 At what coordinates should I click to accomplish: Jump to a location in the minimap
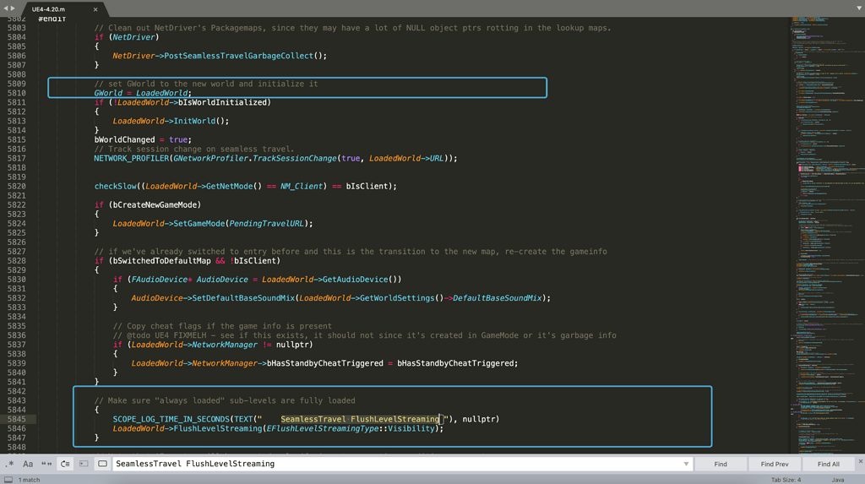(x=827, y=235)
